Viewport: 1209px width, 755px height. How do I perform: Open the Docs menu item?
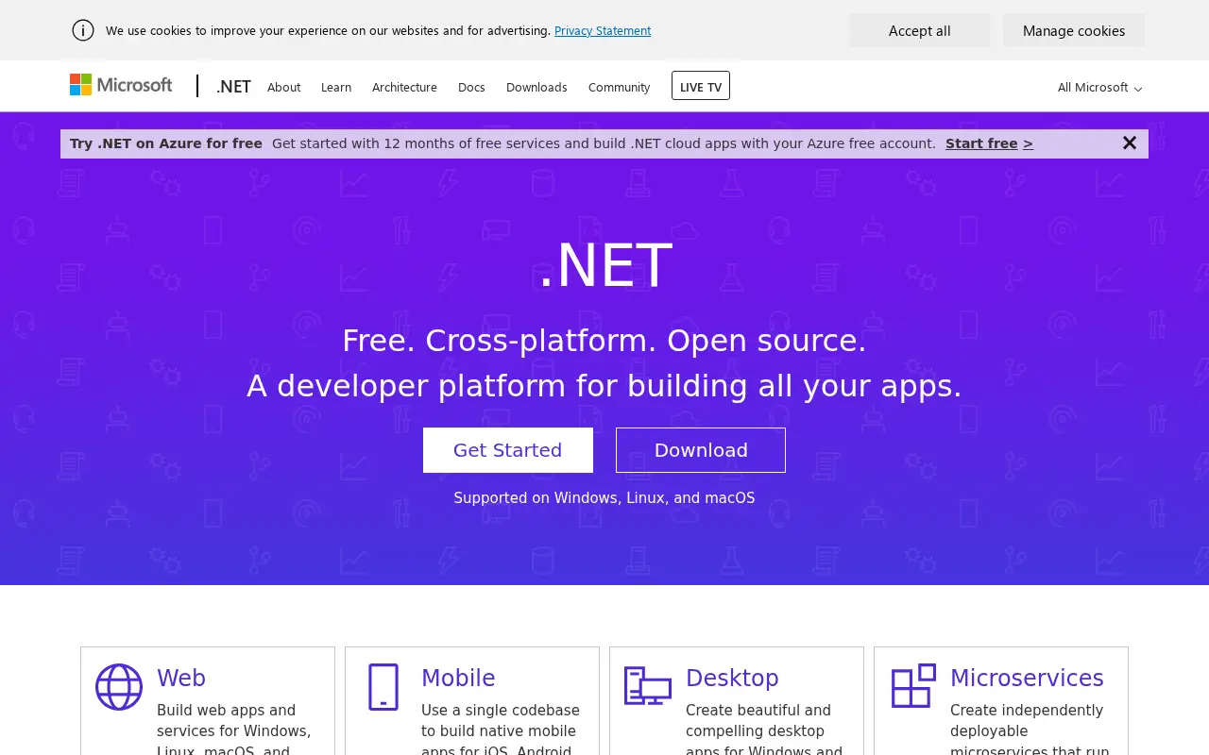pos(471,87)
